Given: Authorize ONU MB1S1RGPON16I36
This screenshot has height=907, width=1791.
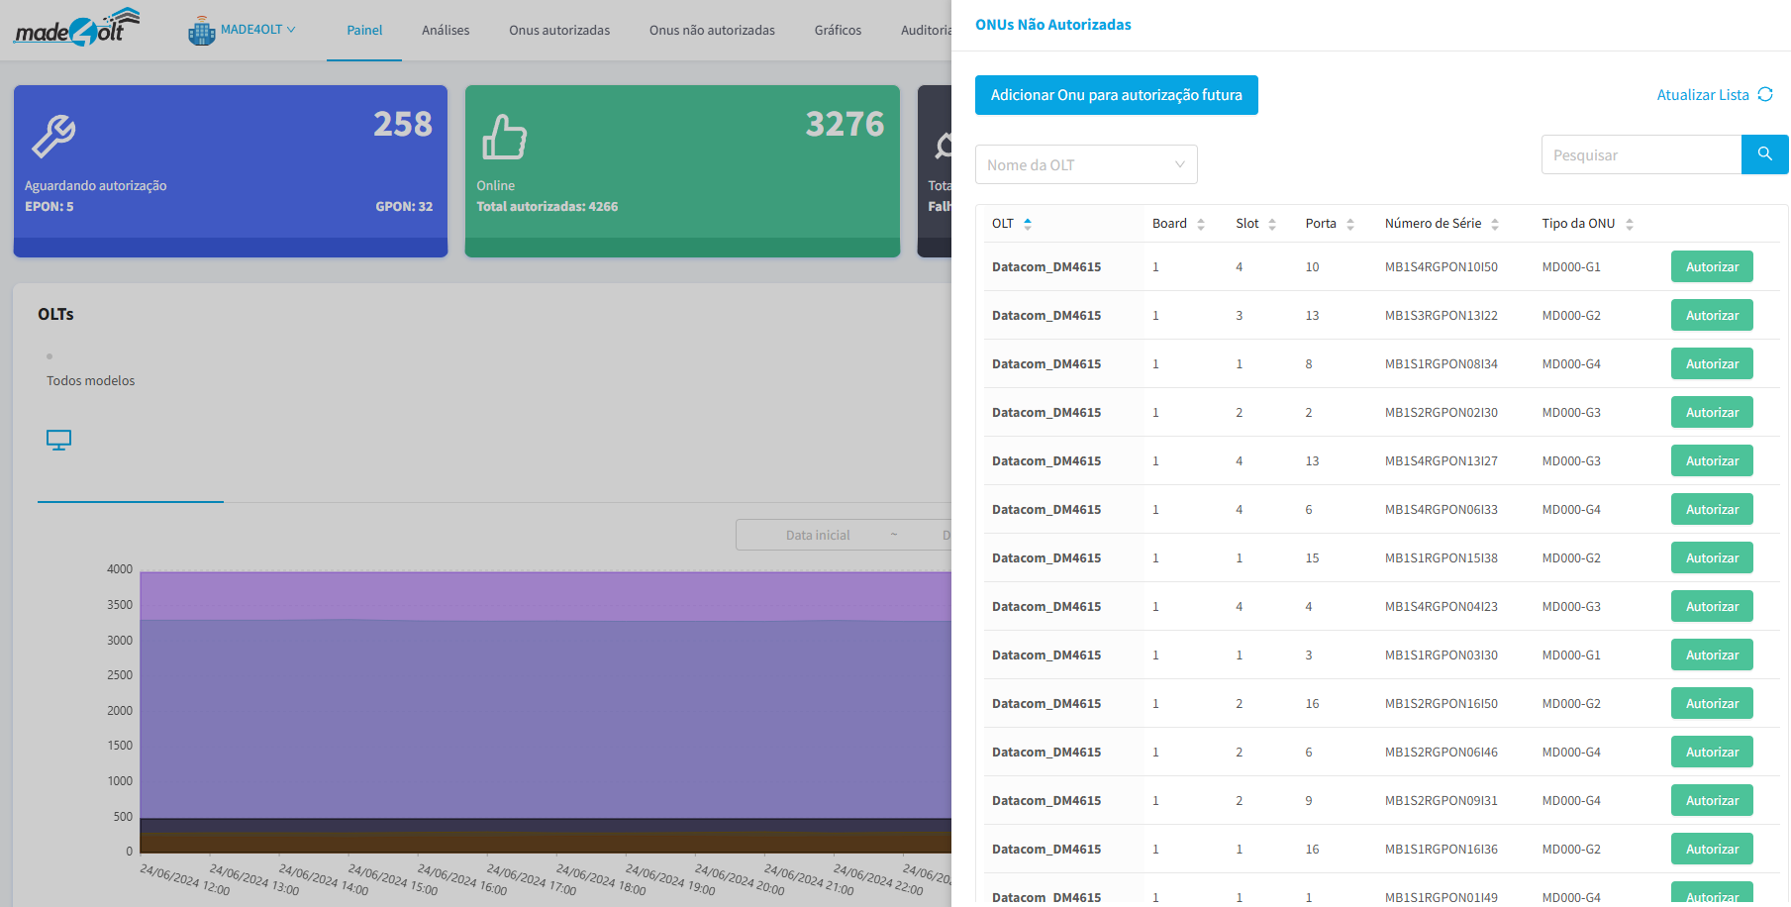Looking at the screenshot, I should pos(1712,849).
